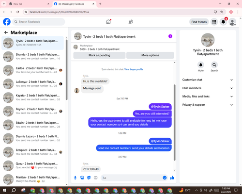Click Mark as pending button
The width and height of the screenshot is (242, 194).
point(99,55)
